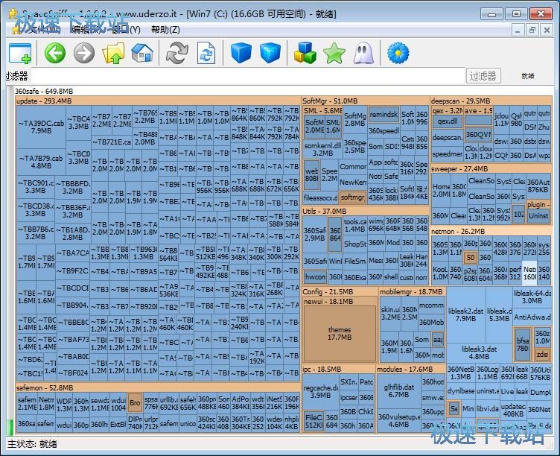Select the skin.ui 3.2MB block
Screen dimensions: 560x456
click(x=390, y=313)
